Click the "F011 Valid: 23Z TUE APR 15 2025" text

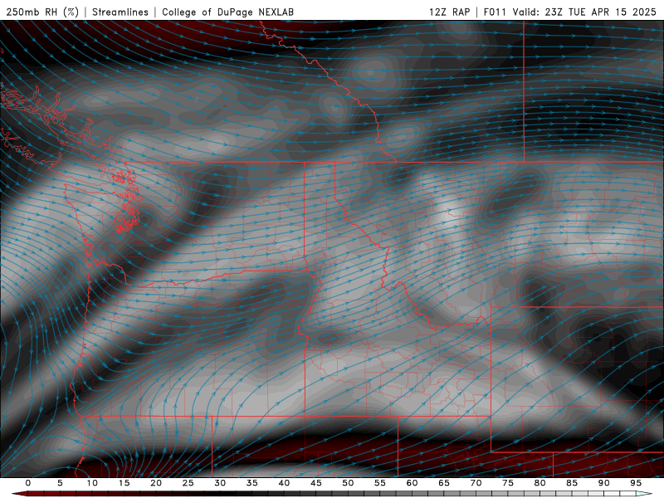[x=569, y=12]
